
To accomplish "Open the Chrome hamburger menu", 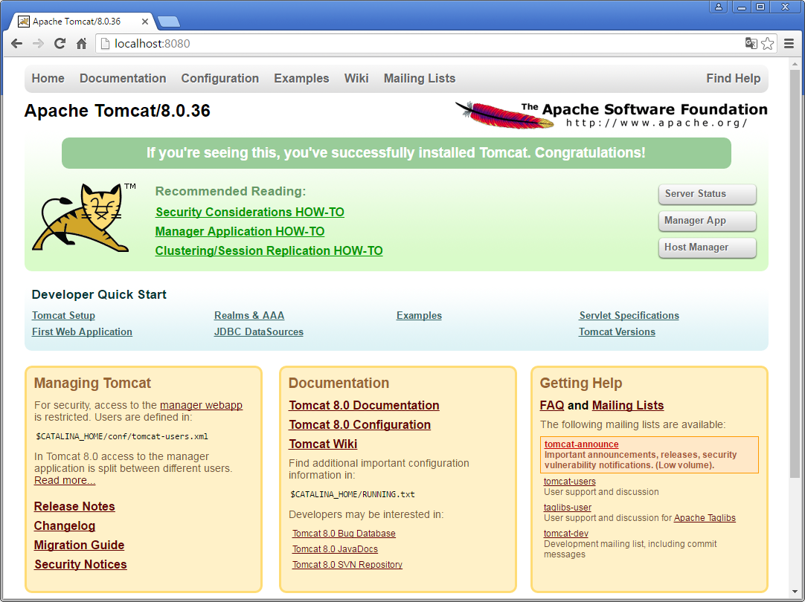I will 789,44.
